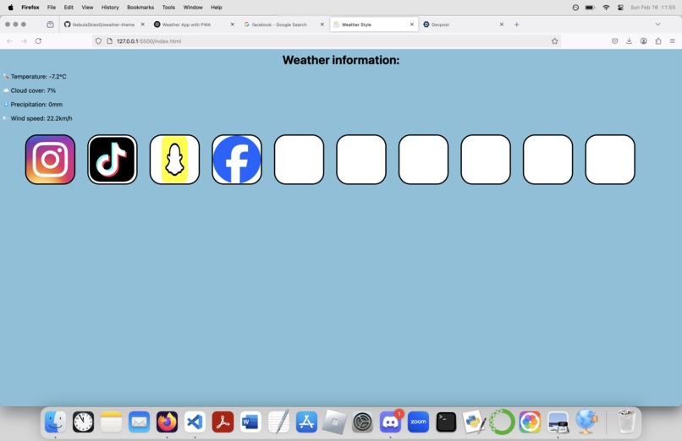Close the Weather Style tab
Image resolution: width=682 pixels, height=441 pixels.
(x=412, y=24)
